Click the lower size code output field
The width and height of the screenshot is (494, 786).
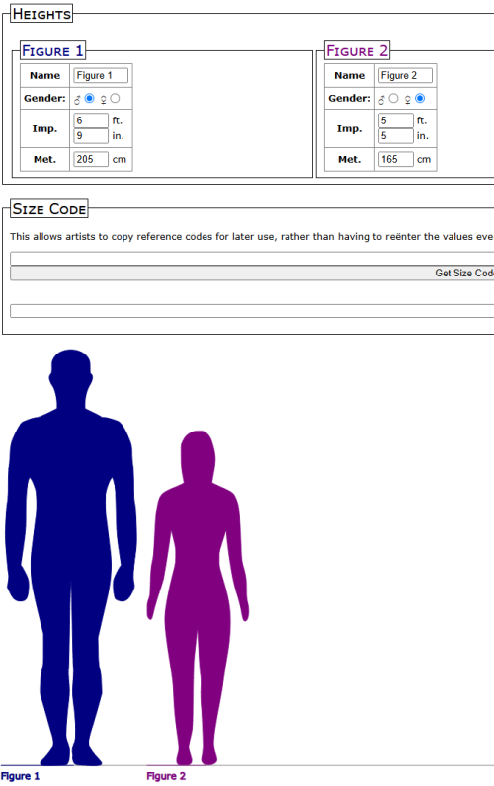click(x=252, y=311)
